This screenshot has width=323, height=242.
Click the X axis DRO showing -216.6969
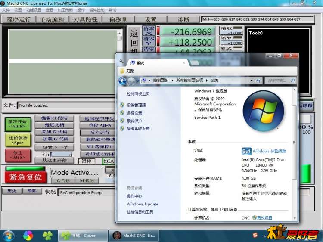coord(187,31)
